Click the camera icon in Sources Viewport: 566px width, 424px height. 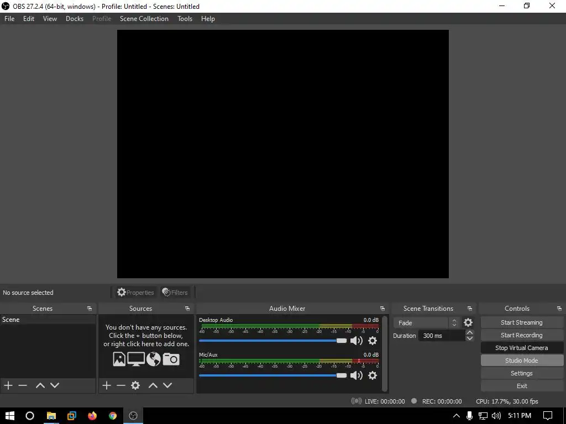[x=171, y=359]
